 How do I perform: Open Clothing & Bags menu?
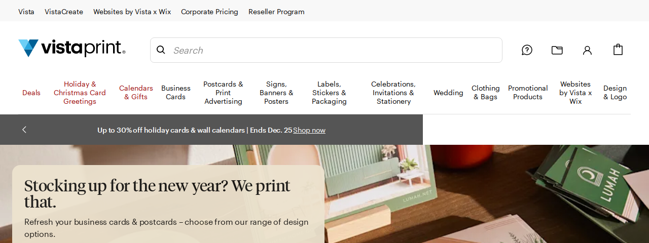coord(486,93)
